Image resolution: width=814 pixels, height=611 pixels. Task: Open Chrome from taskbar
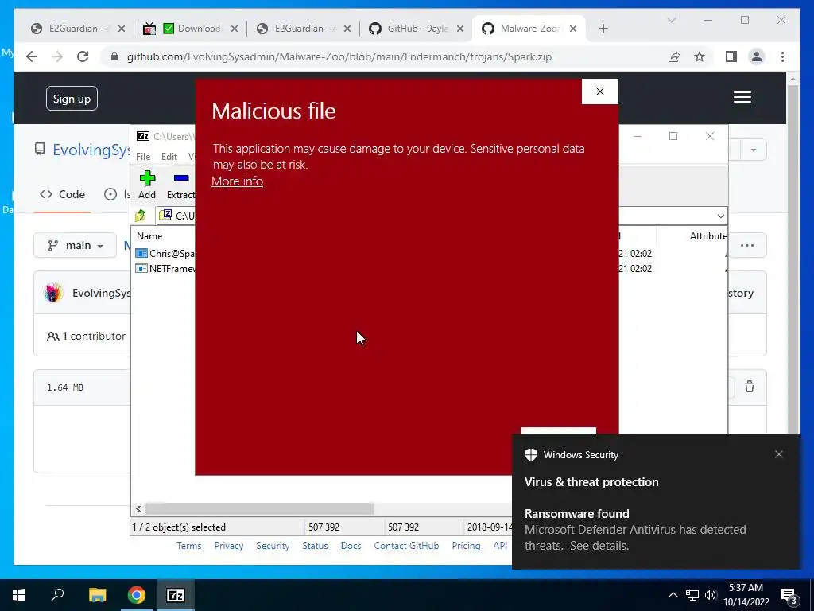(x=137, y=595)
